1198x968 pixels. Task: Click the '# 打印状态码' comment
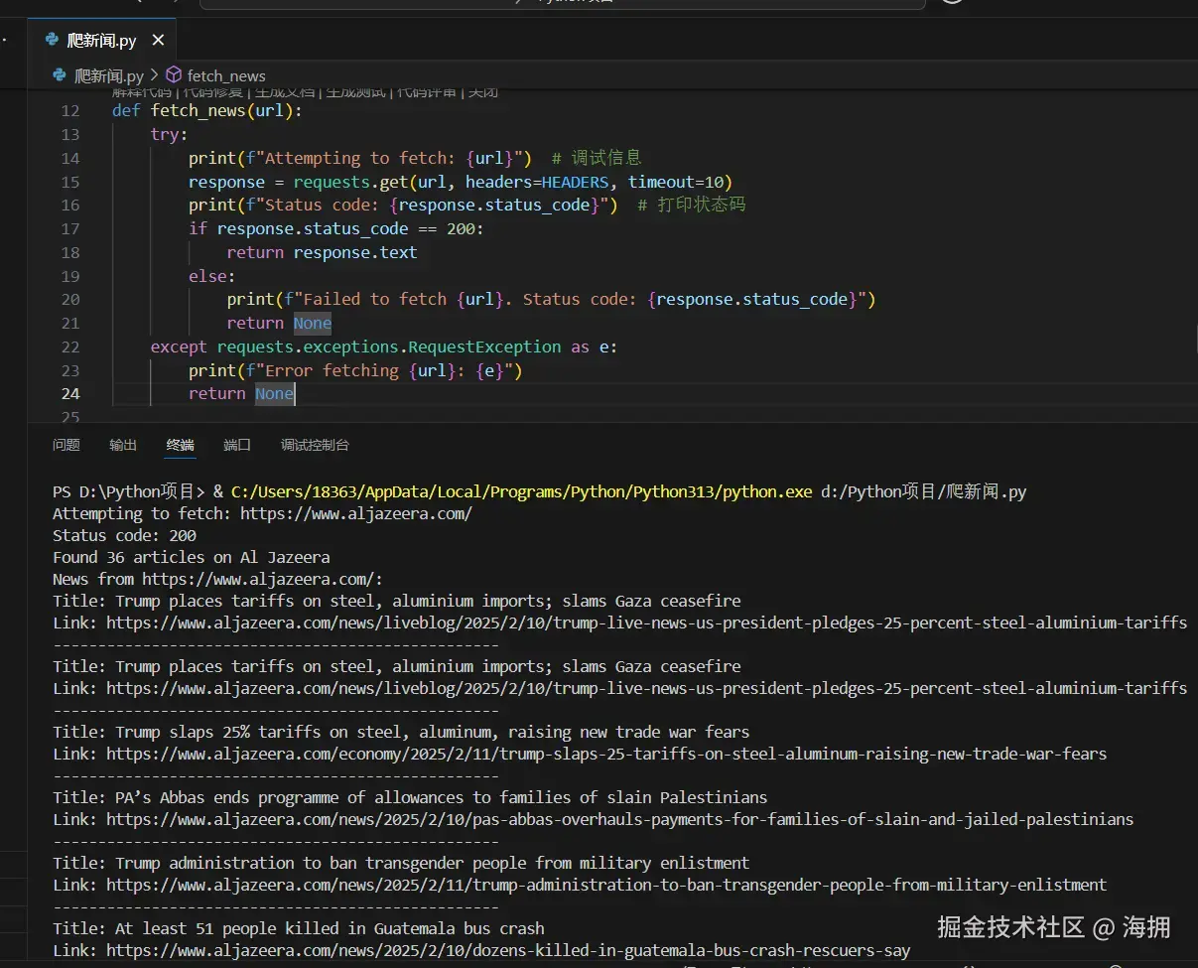pyautogui.click(x=691, y=205)
